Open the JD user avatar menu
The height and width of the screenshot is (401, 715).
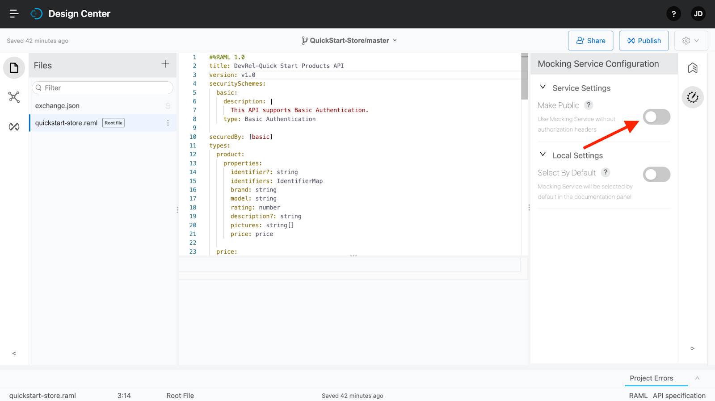698,14
